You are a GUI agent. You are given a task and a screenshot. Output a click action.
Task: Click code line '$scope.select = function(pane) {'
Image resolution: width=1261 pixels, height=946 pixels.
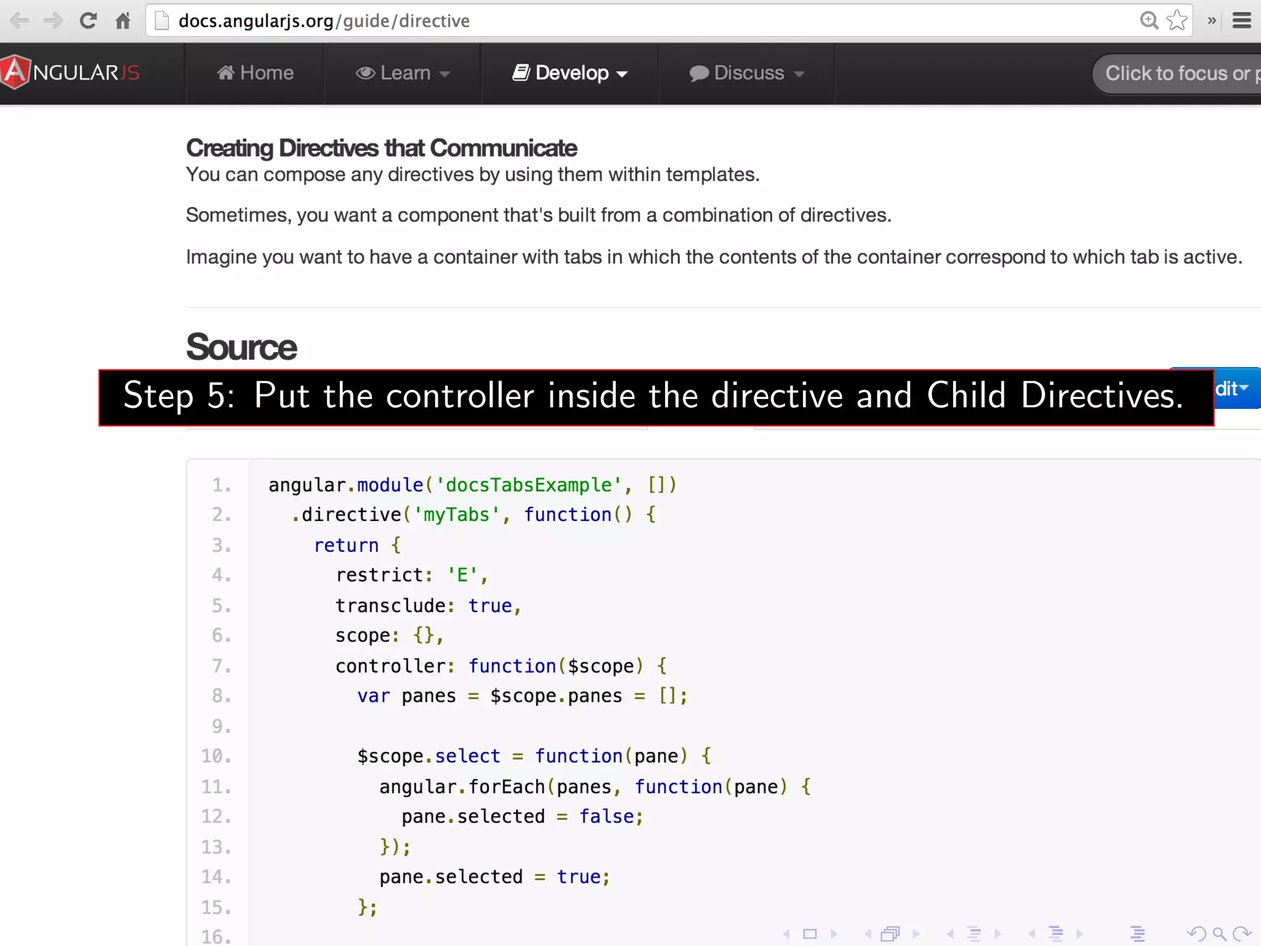click(534, 756)
